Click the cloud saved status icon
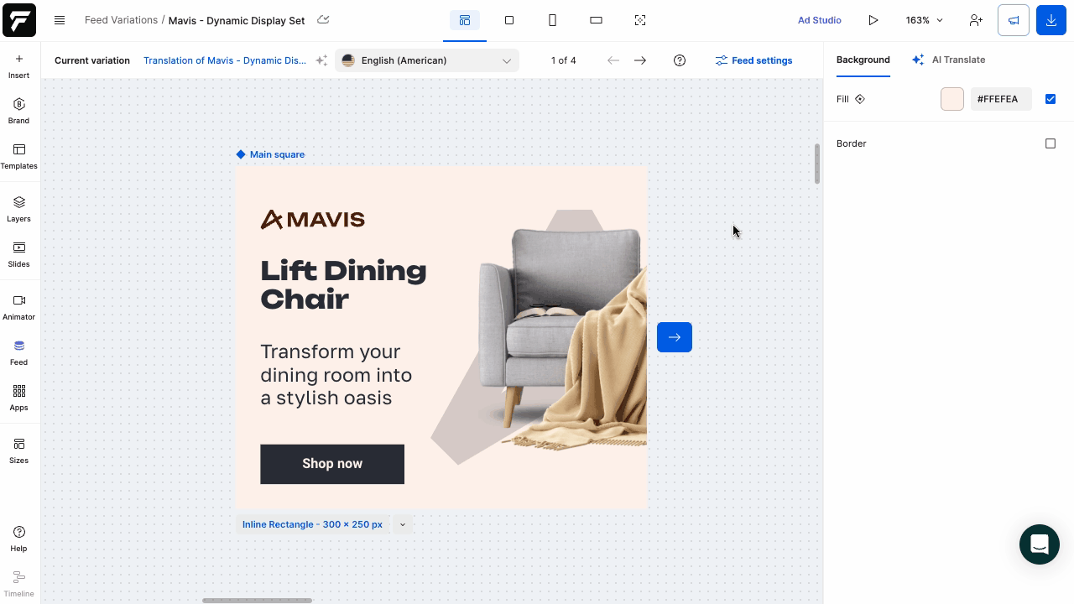 pyautogui.click(x=323, y=20)
